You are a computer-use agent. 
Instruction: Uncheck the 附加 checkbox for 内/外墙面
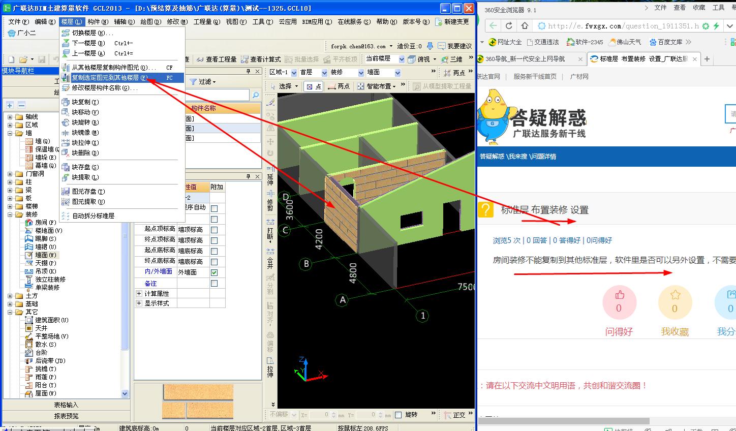214,272
